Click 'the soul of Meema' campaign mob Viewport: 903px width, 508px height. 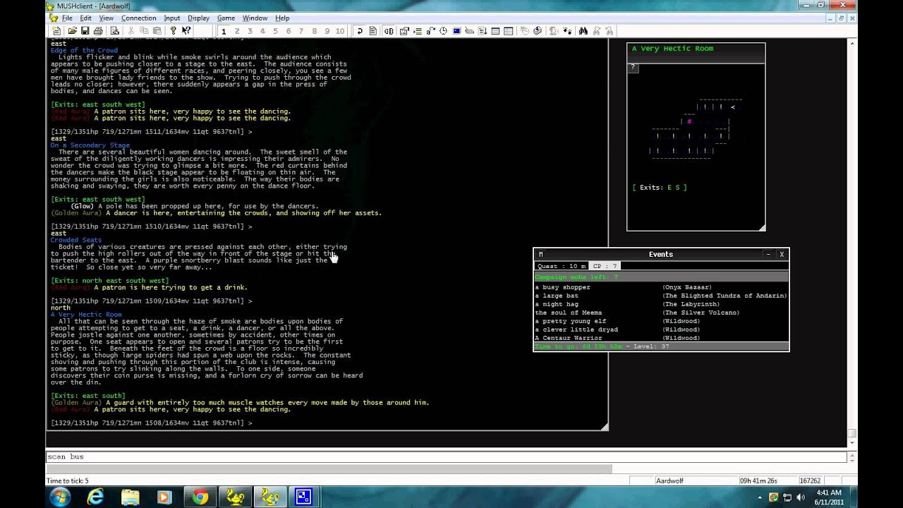pyautogui.click(x=568, y=313)
